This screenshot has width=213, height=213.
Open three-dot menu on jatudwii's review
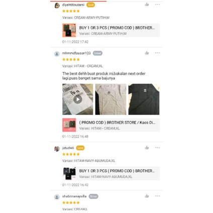(157, 148)
